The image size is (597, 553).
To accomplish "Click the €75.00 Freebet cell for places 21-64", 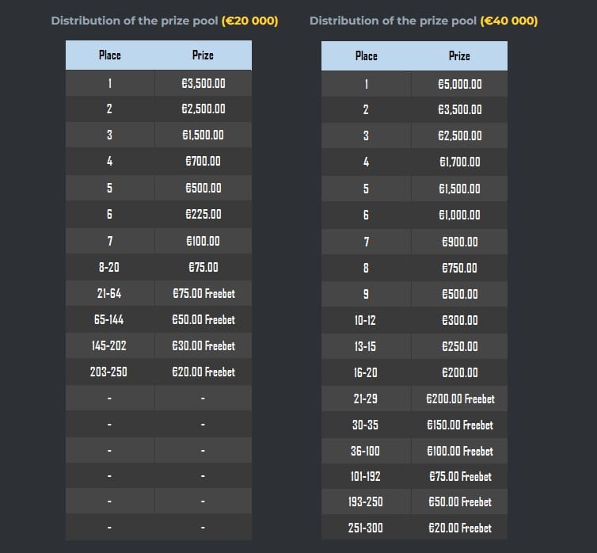I will 203,293.
